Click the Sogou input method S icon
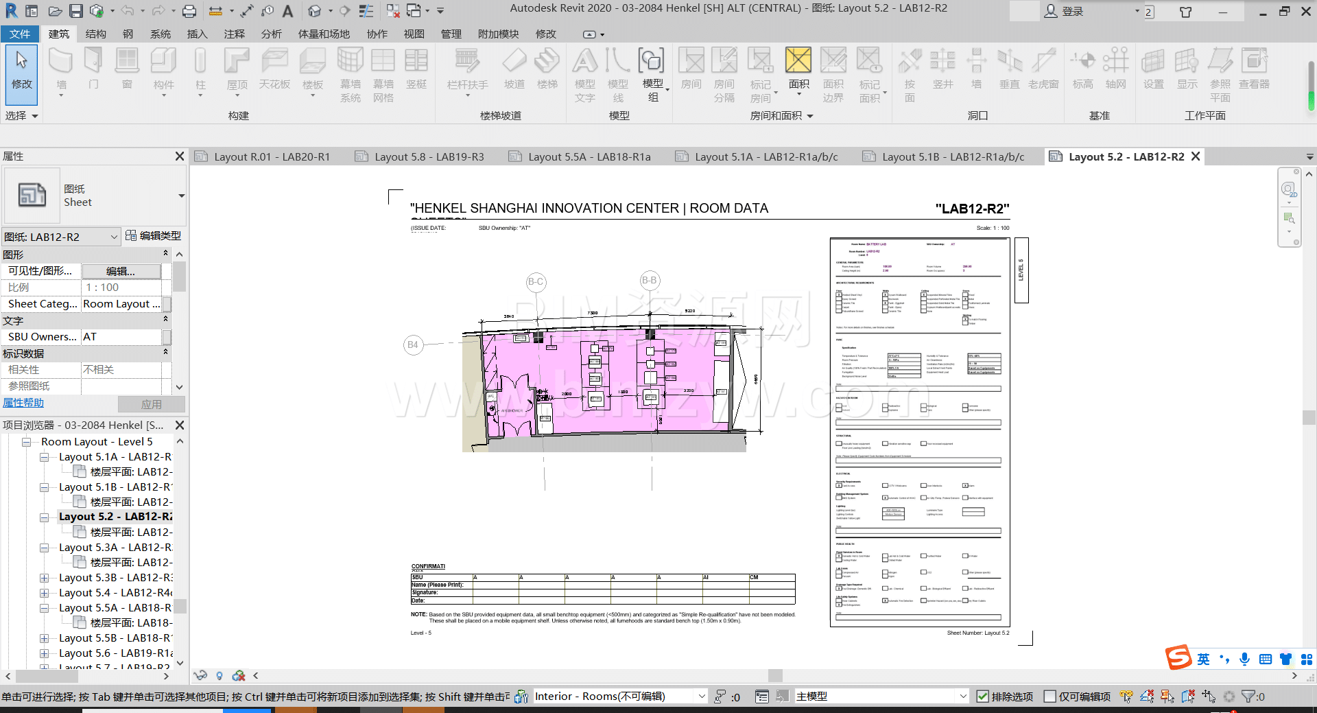This screenshot has width=1317, height=713. tap(1178, 657)
